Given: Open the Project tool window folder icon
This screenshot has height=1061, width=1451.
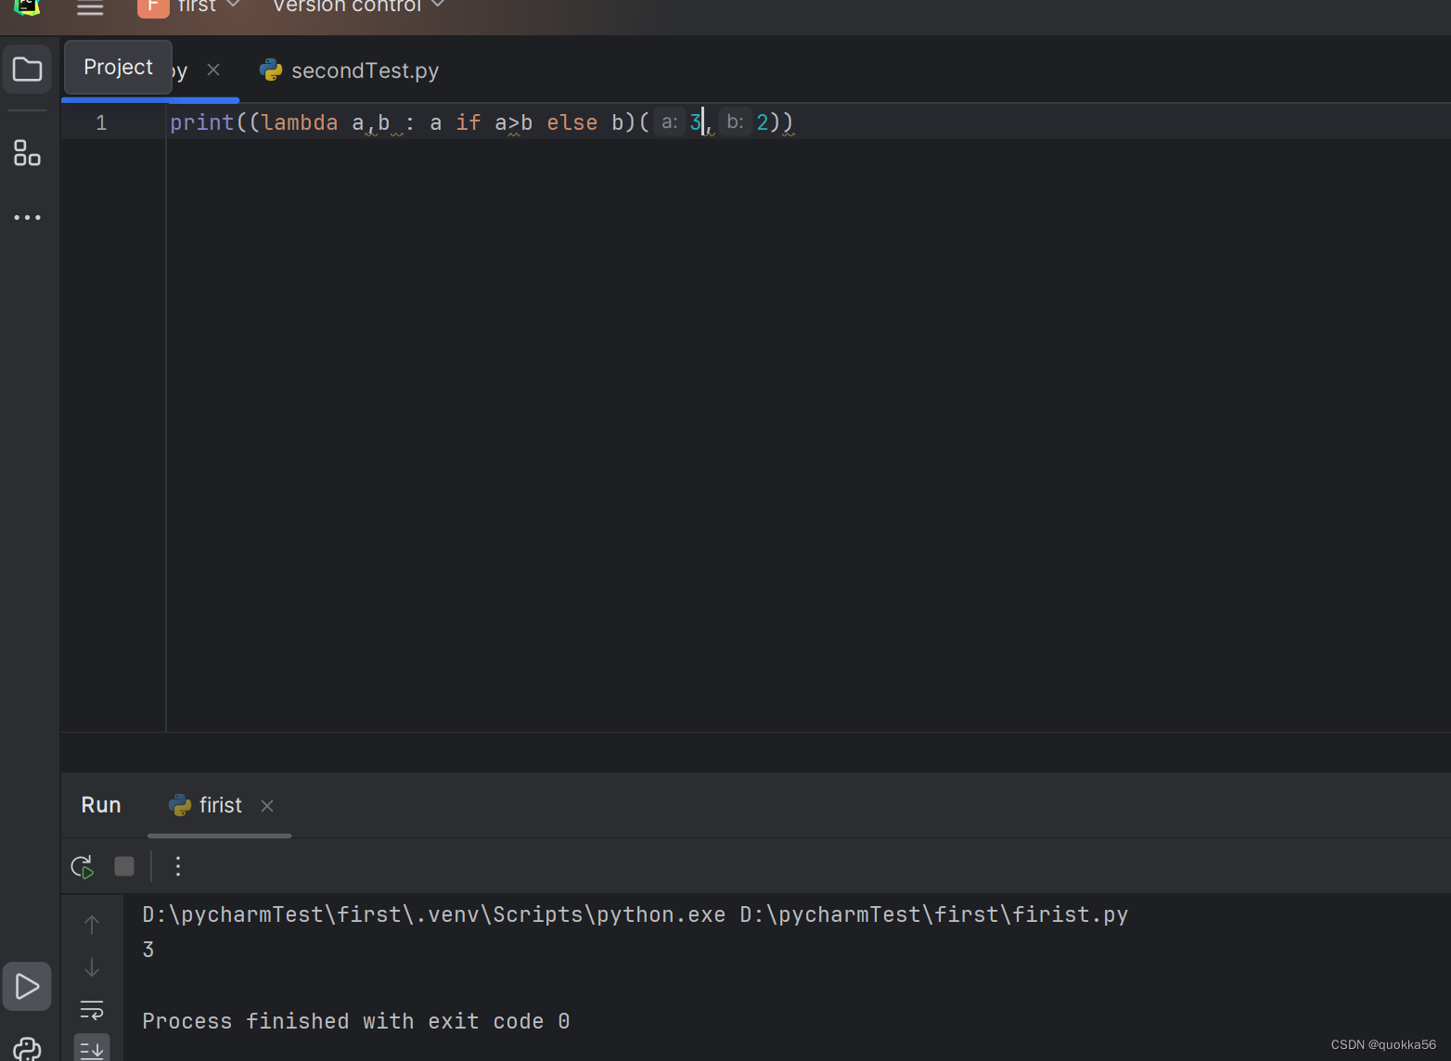Looking at the screenshot, I should [27, 70].
